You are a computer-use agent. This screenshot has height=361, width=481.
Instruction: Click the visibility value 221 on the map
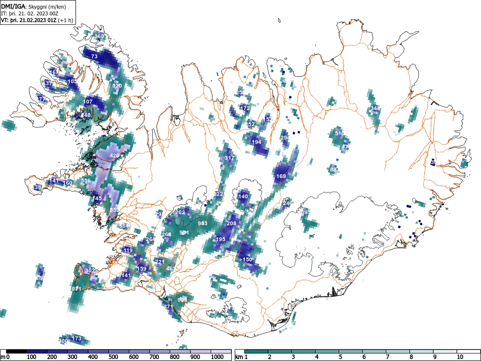(x=160, y=262)
